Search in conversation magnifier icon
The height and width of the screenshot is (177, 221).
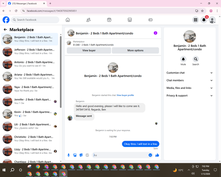196,59
